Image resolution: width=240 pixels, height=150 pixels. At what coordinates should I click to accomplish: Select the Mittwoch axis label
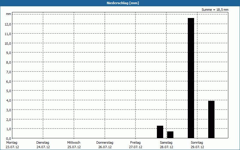[73, 142]
